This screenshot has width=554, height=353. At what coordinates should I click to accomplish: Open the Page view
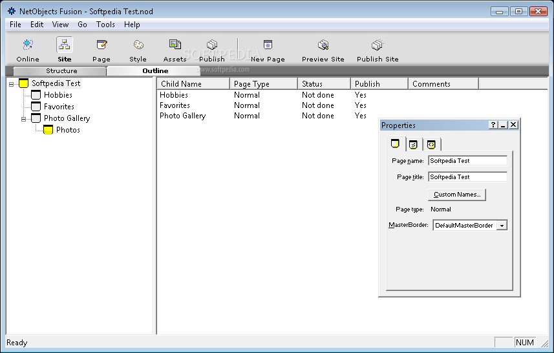click(101, 50)
